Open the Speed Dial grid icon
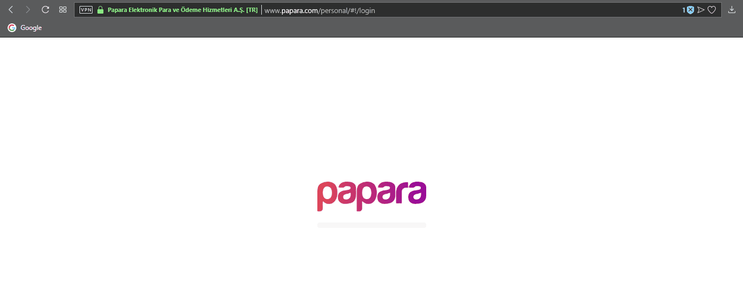This screenshot has width=743, height=303. (63, 10)
